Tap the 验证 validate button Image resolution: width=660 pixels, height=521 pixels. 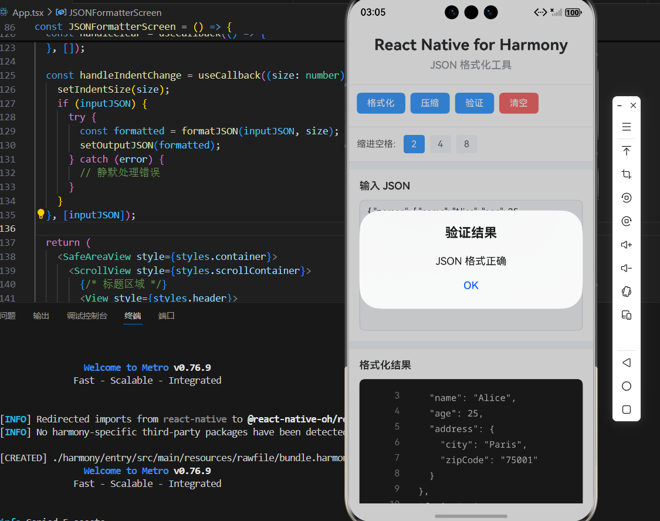475,103
